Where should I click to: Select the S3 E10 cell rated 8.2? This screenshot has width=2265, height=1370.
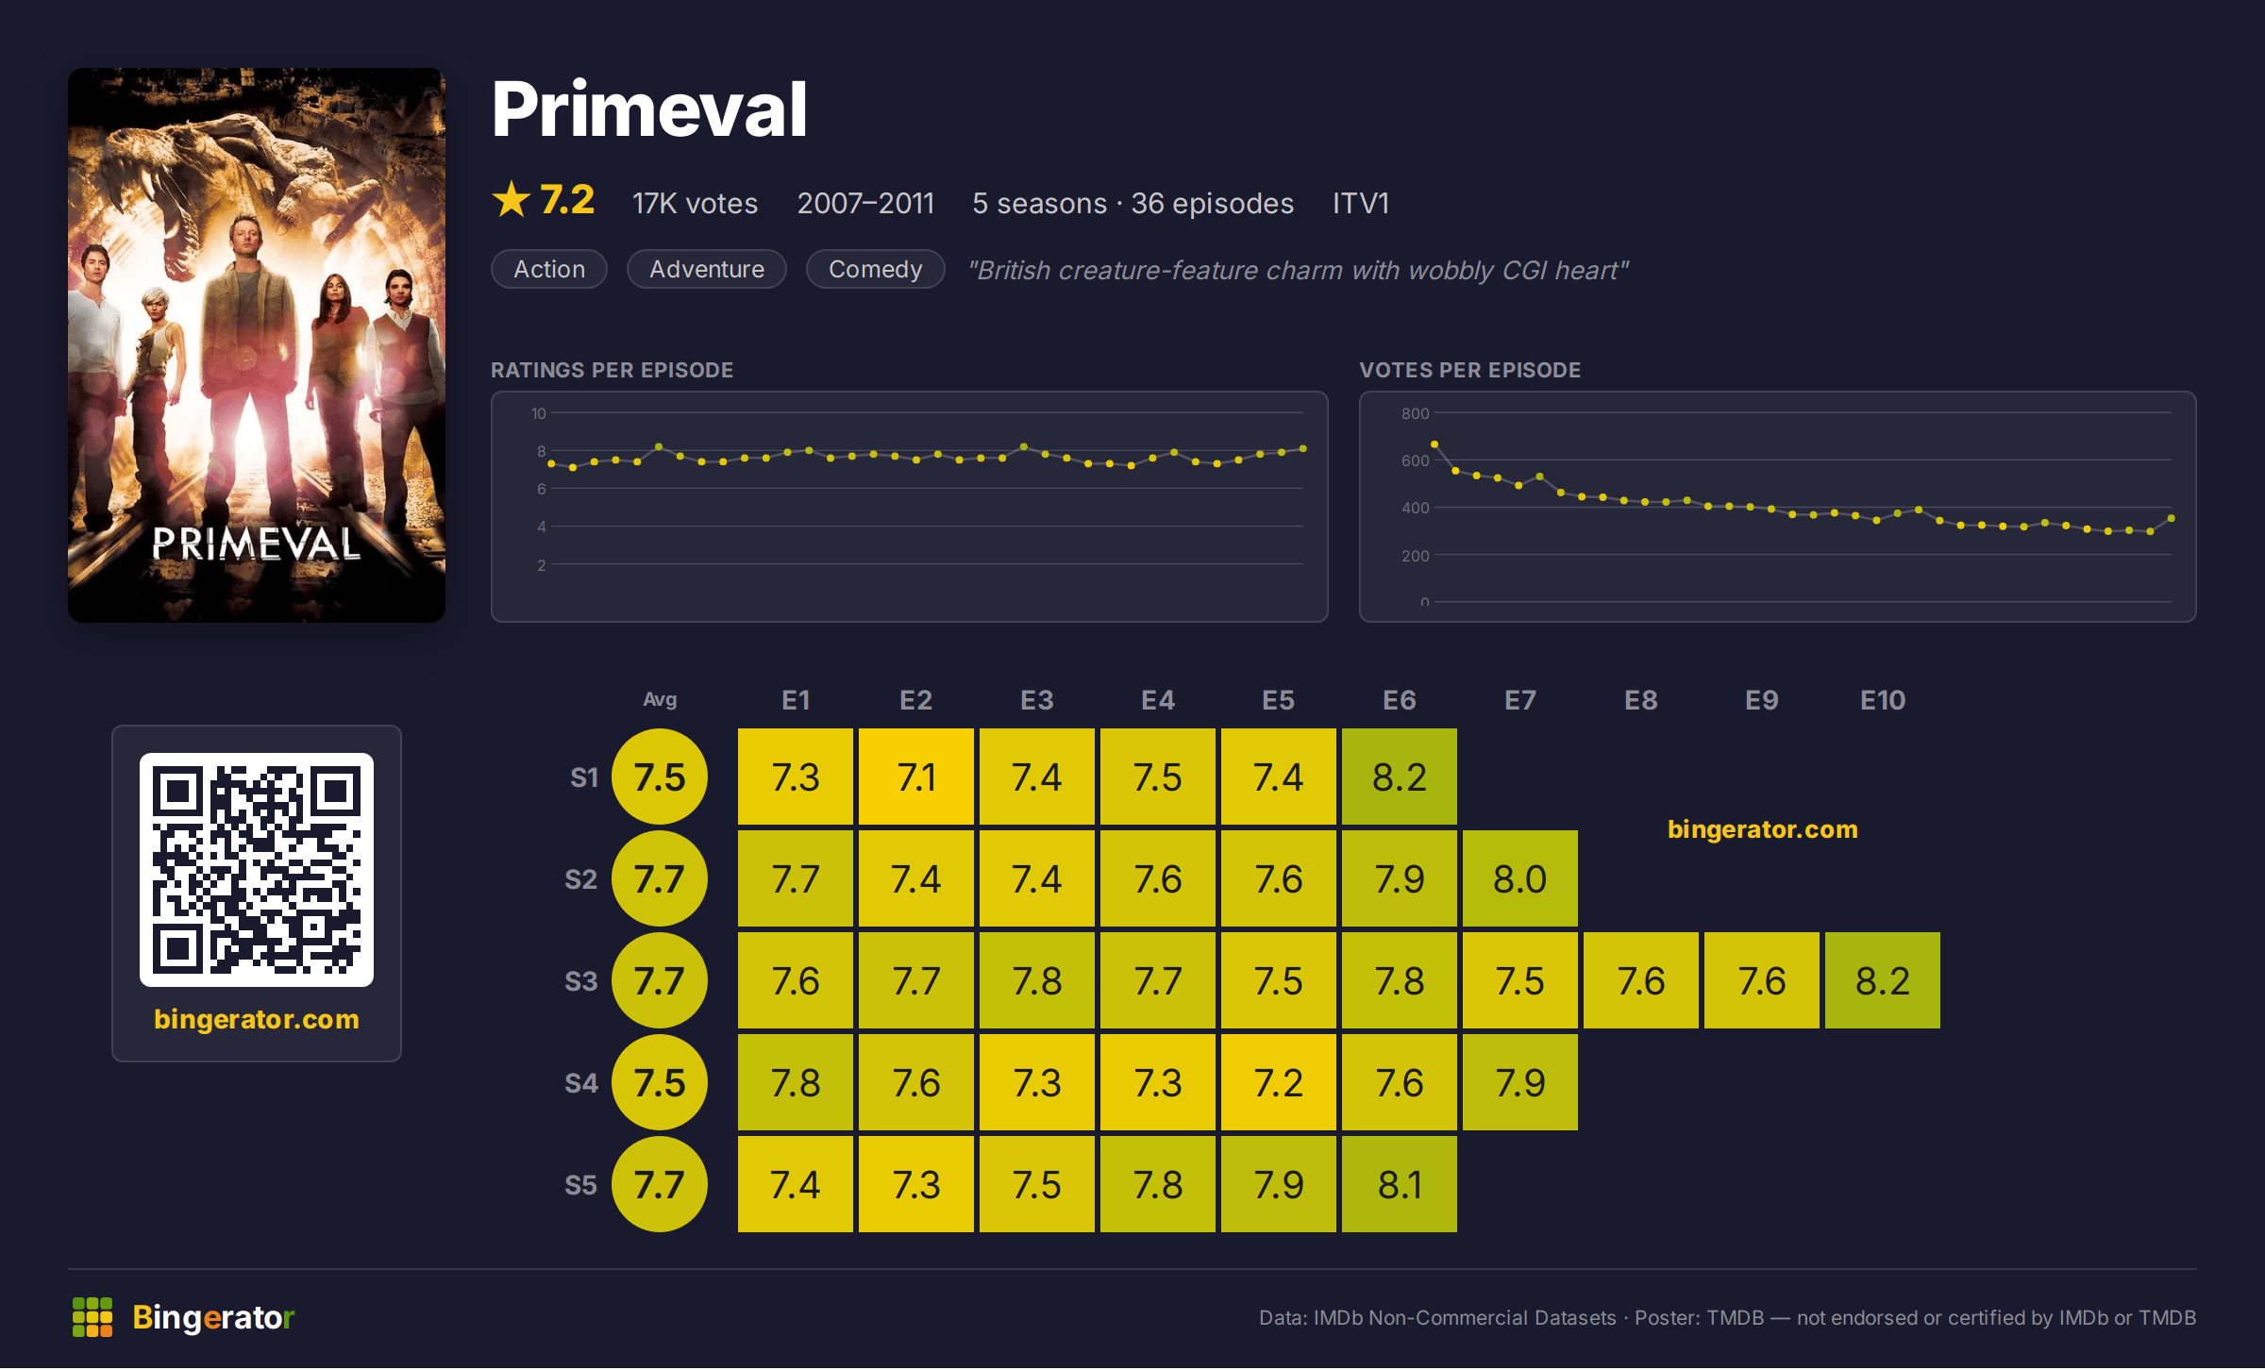click(1883, 981)
